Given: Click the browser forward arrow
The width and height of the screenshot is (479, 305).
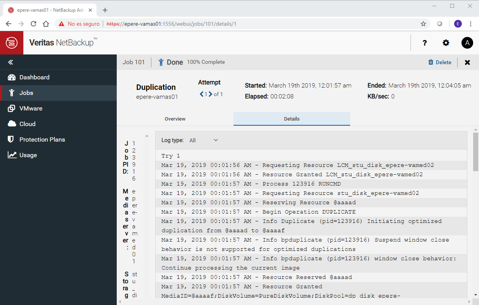Looking at the screenshot, I should (x=21, y=24).
